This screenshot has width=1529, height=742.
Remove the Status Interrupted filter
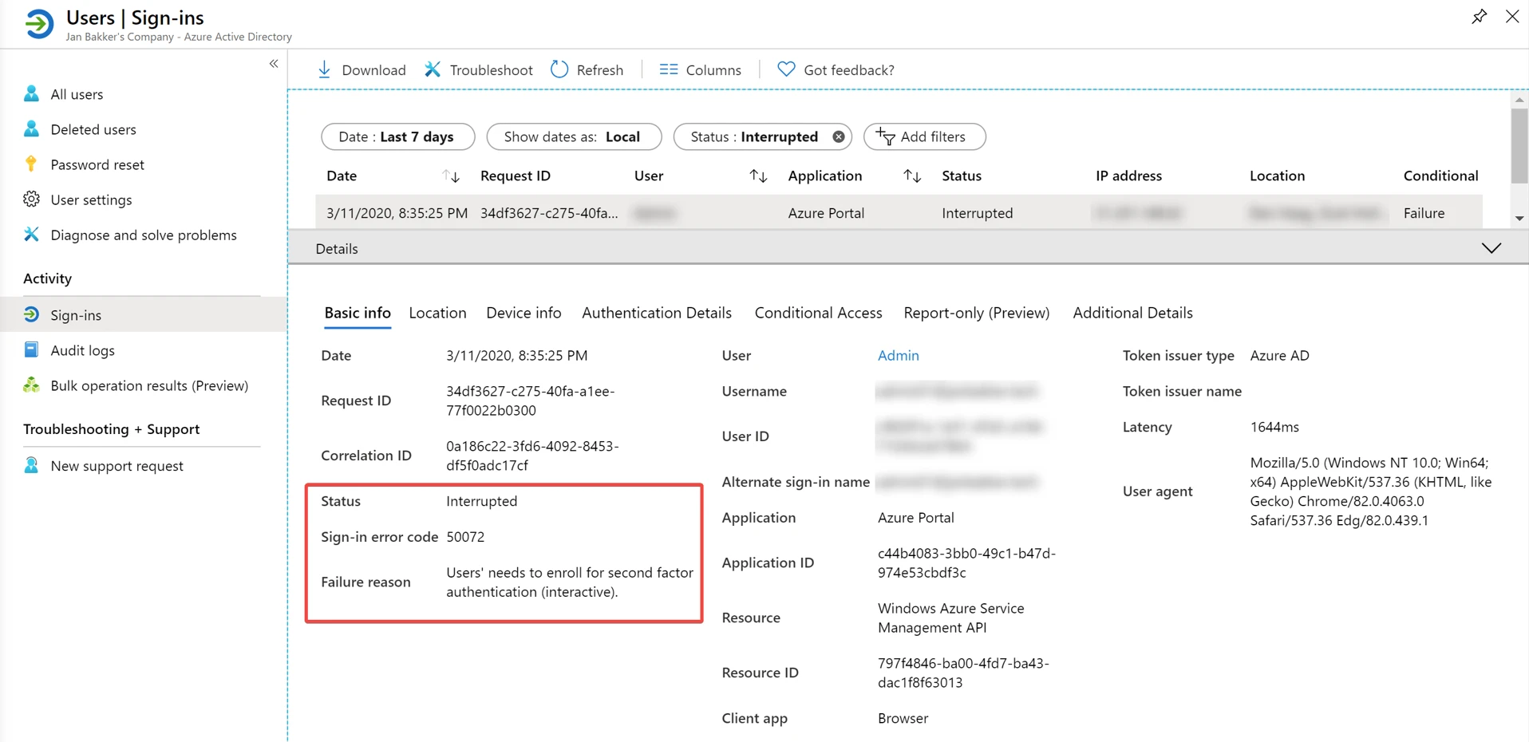click(x=839, y=136)
